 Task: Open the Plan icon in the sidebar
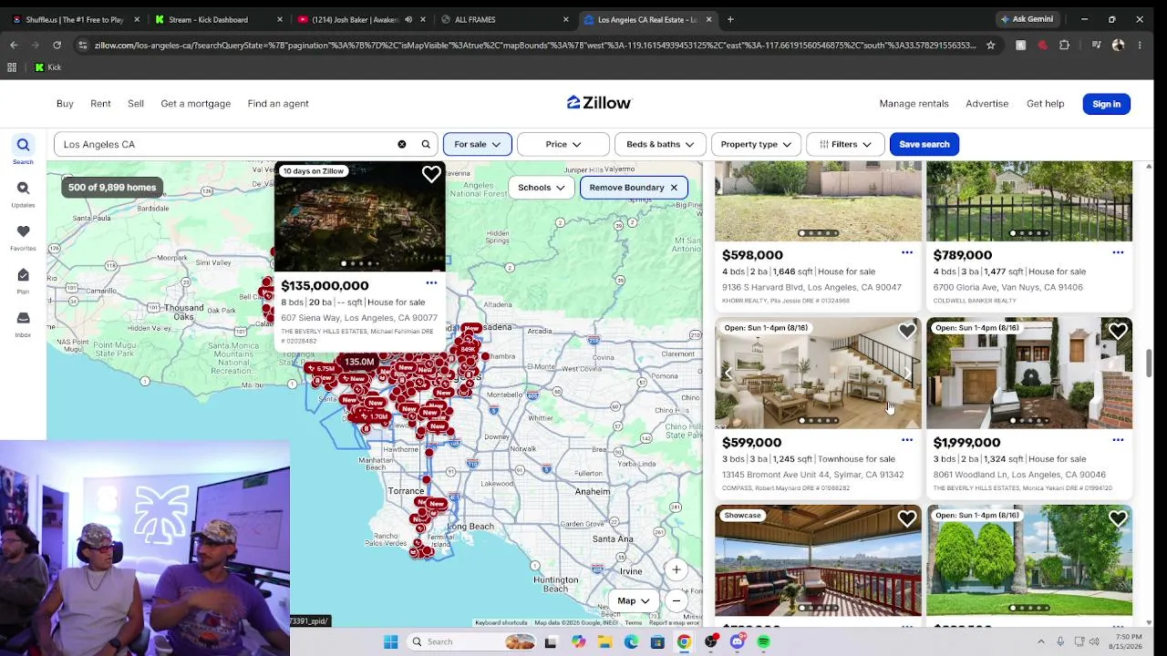23,275
